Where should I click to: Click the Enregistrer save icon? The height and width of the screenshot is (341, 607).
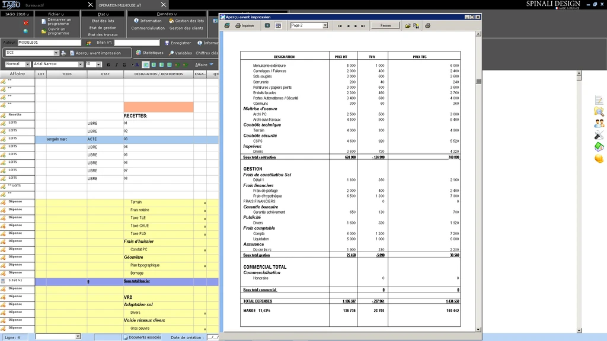pos(167,43)
